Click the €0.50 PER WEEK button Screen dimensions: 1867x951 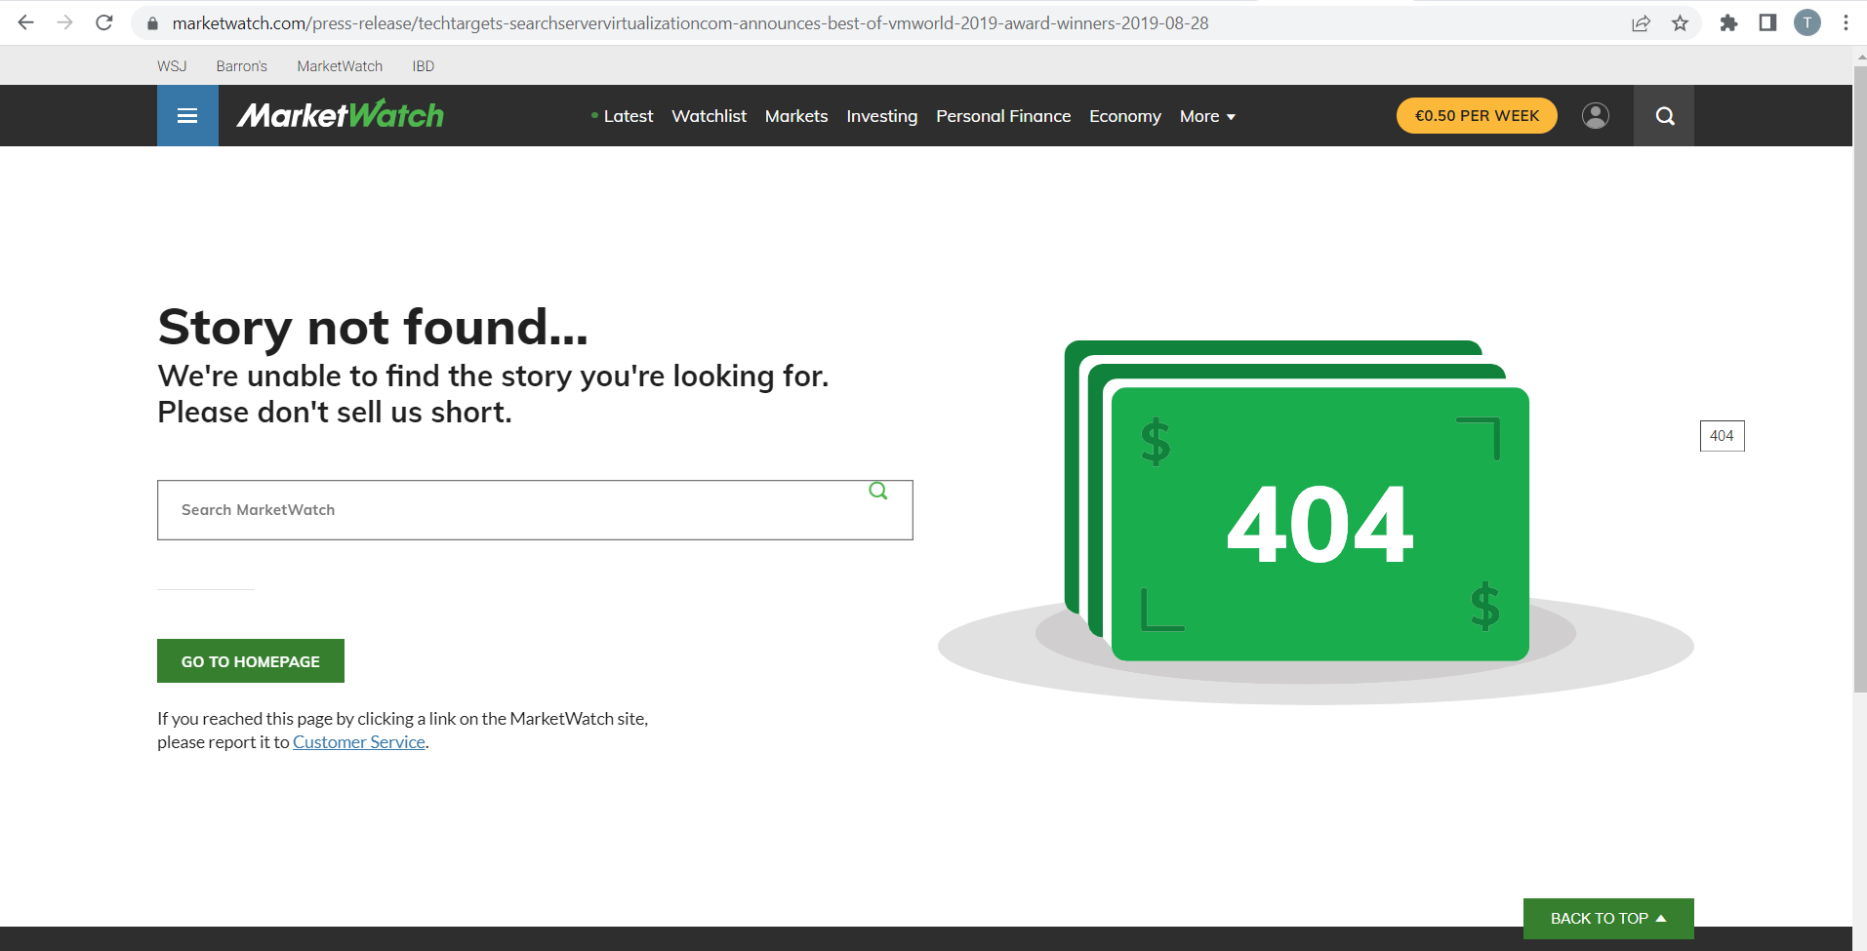point(1477,115)
